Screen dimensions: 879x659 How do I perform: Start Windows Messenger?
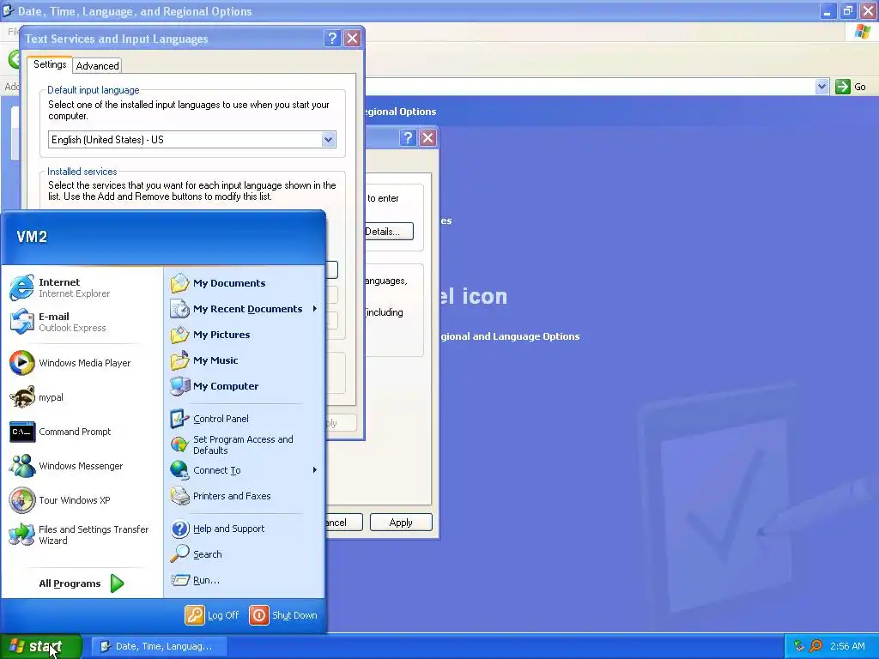(x=82, y=466)
